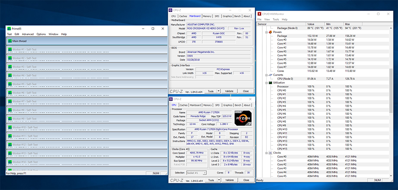Click the Clocks section icon
The image size is (398, 190).
point(271,153)
